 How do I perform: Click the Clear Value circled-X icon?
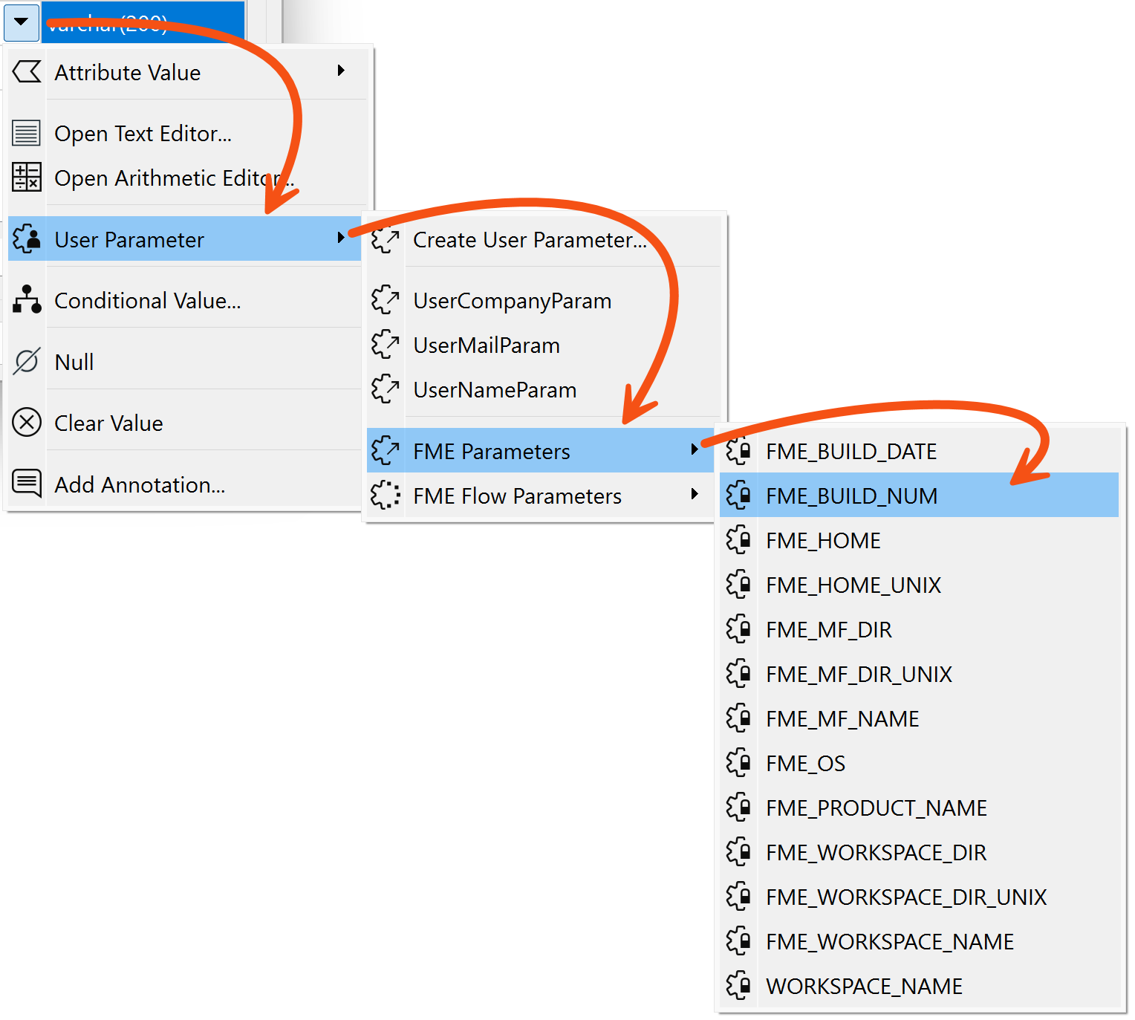[x=26, y=423]
